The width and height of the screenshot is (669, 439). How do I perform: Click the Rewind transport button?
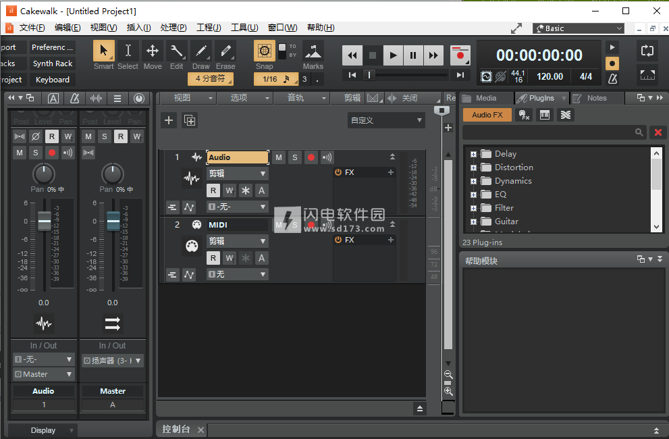[352, 55]
